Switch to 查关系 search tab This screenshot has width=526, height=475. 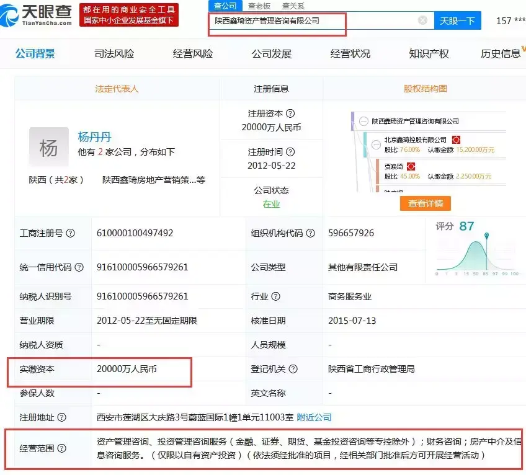point(293,6)
